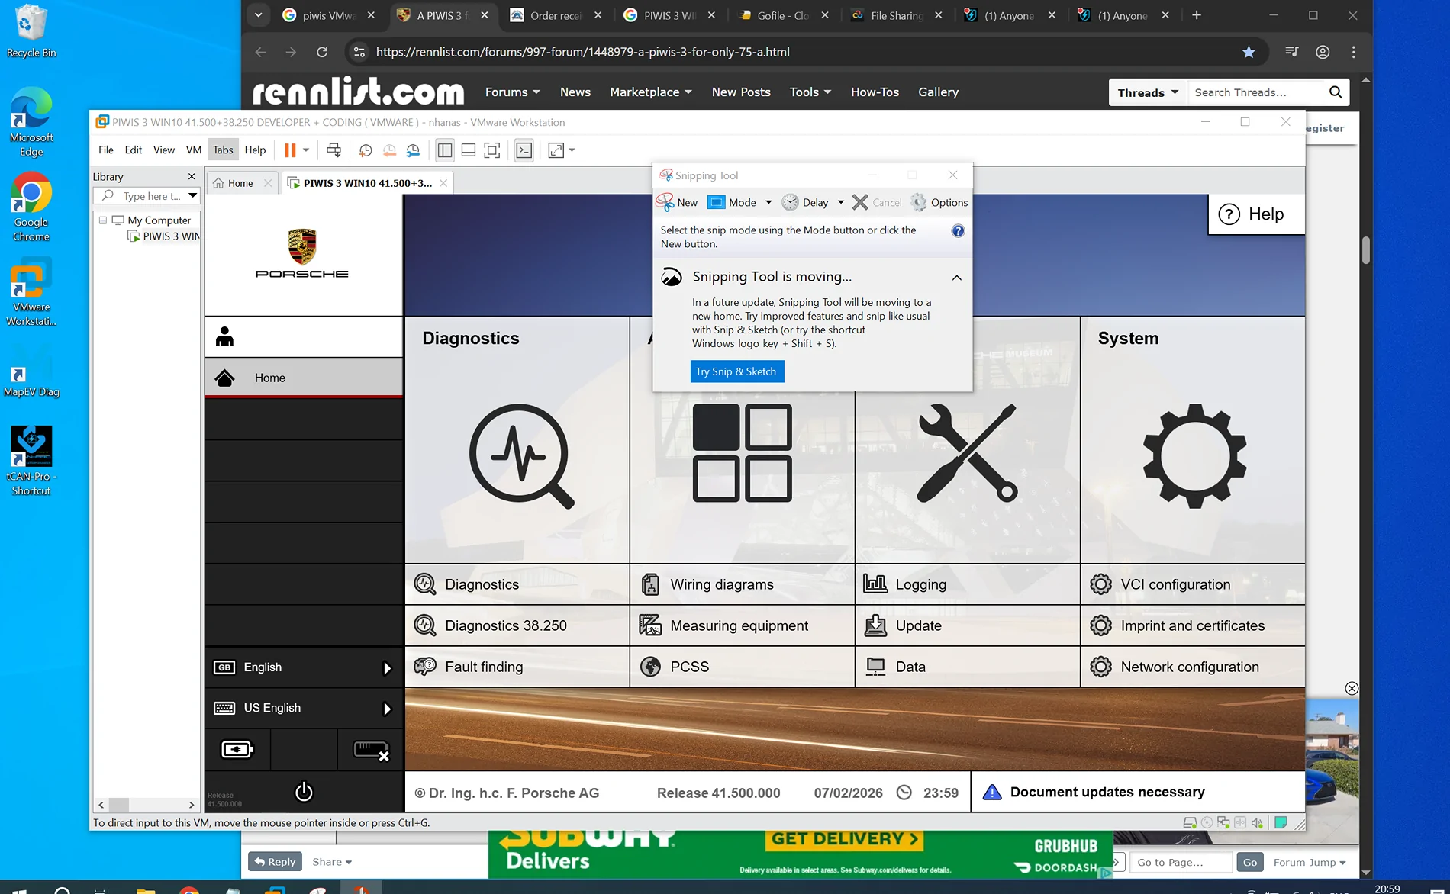Click the PIWIS power button icon
The image size is (1450, 894).
304,792
